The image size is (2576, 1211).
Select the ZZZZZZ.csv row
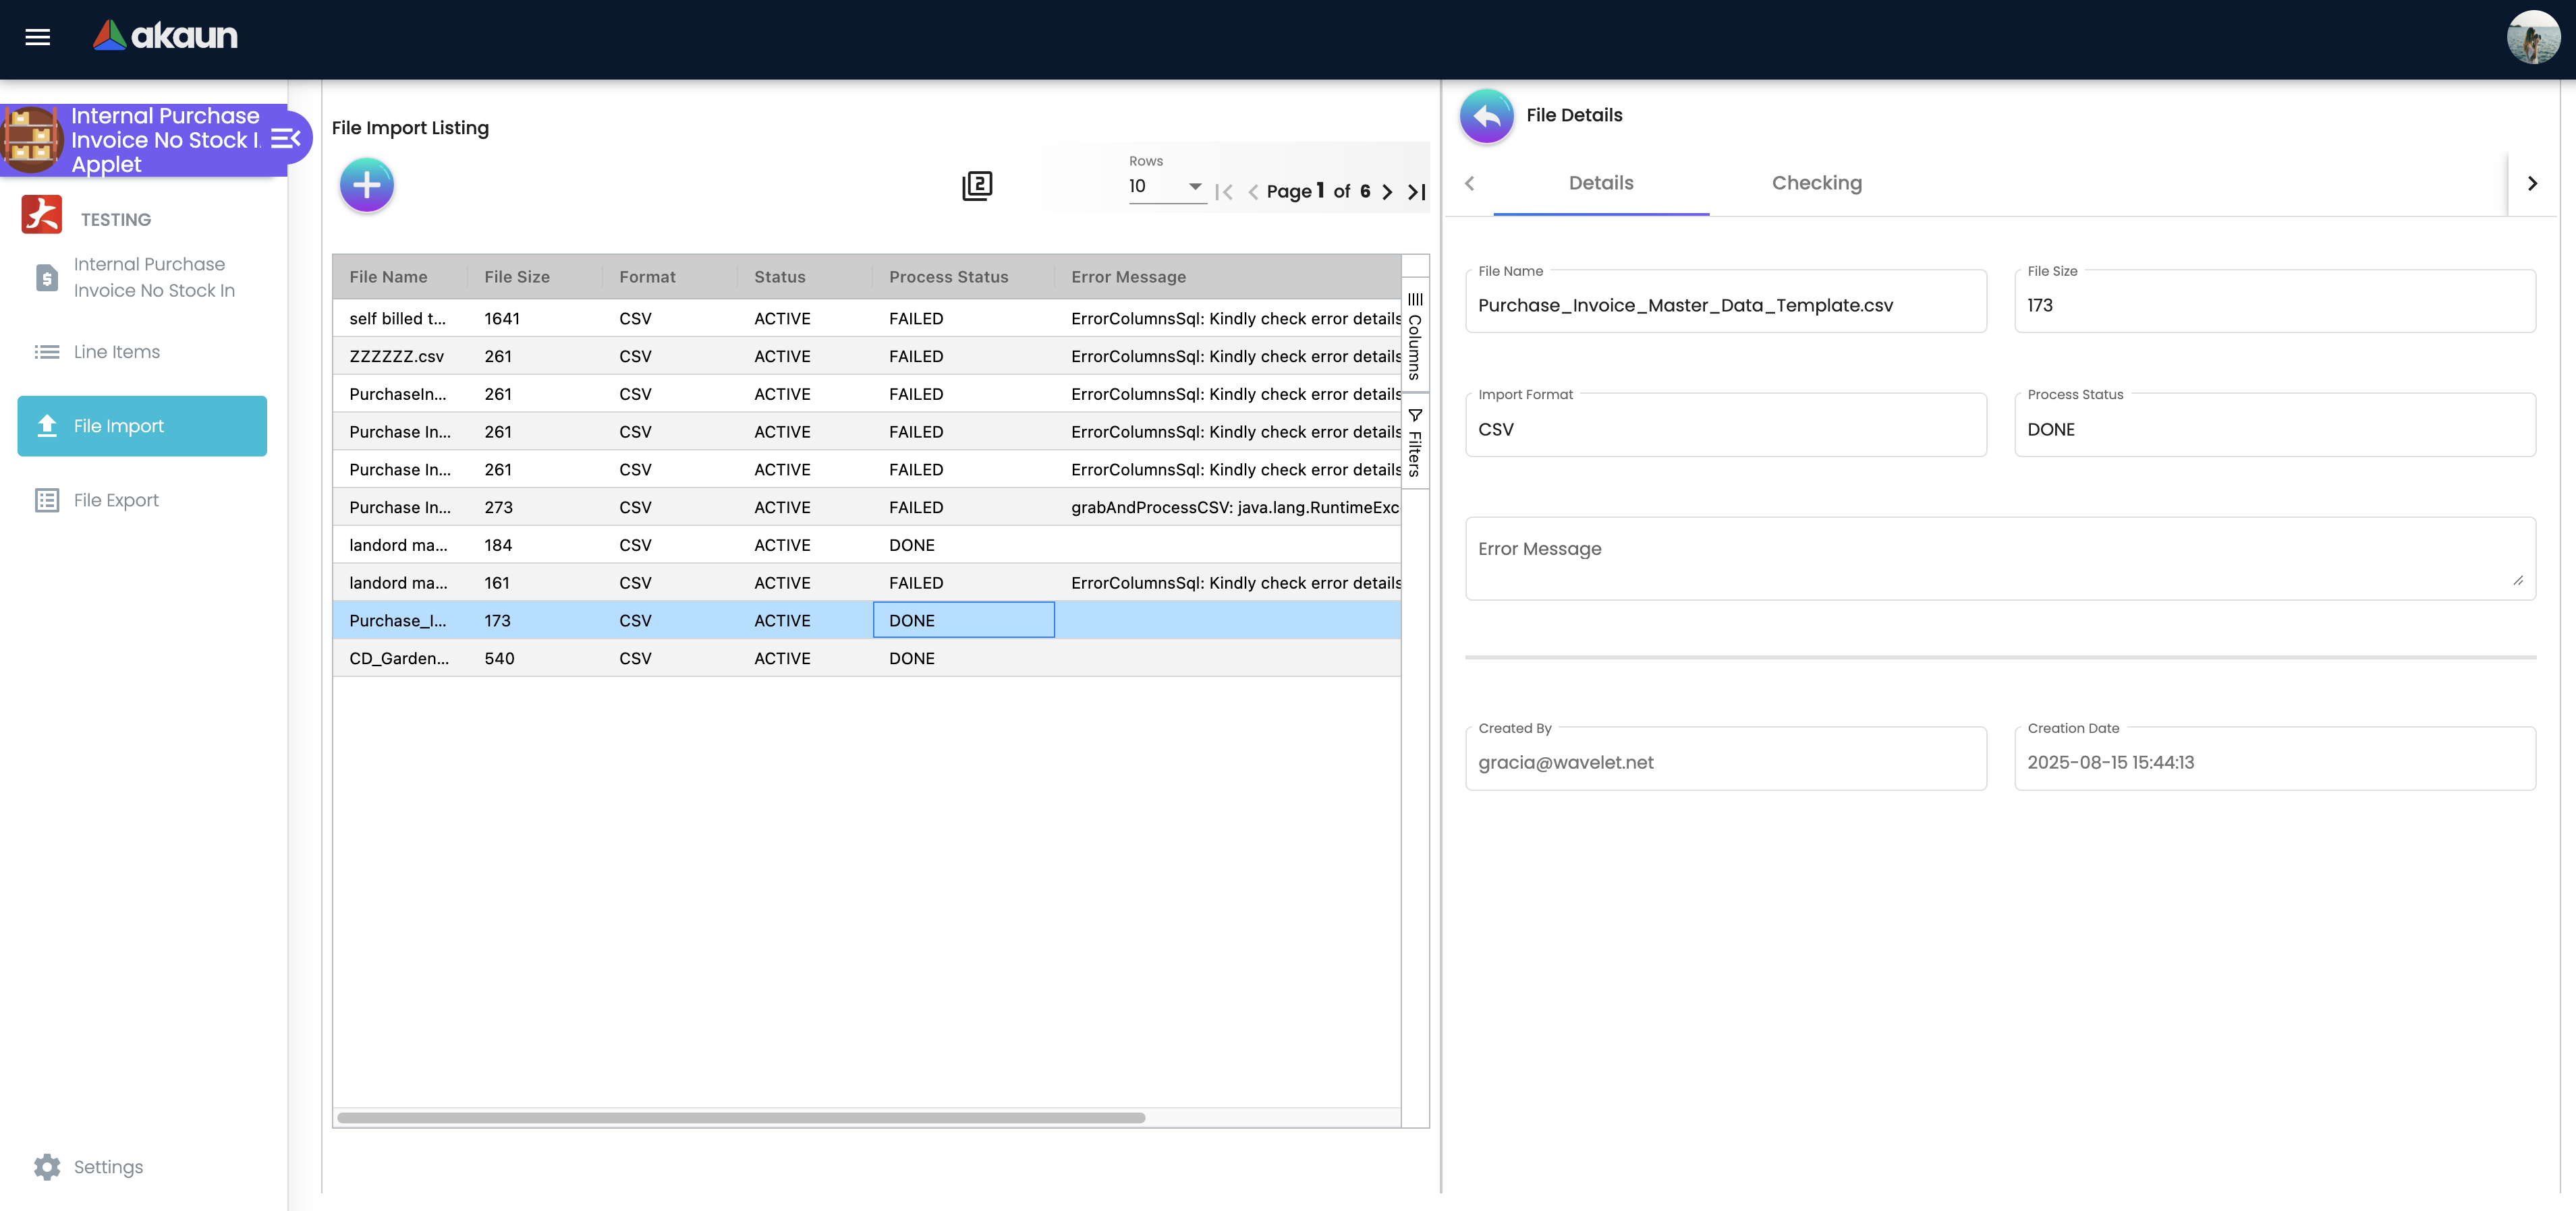(866, 357)
